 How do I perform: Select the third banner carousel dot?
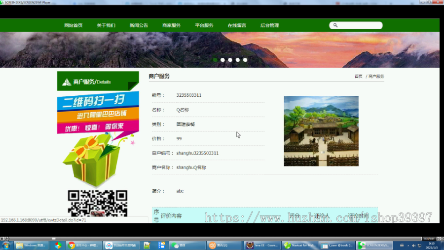click(230, 60)
